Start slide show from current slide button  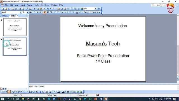(6, 89)
